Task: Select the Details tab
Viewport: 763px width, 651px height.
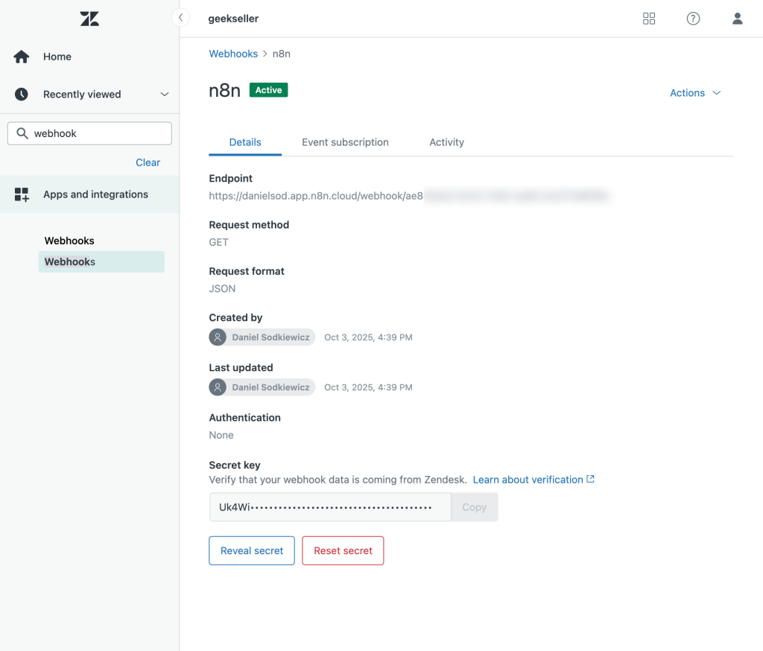Action: point(245,142)
